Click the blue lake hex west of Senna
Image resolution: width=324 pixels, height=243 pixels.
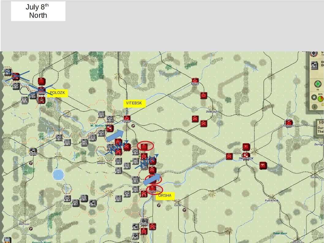(x=58, y=175)
